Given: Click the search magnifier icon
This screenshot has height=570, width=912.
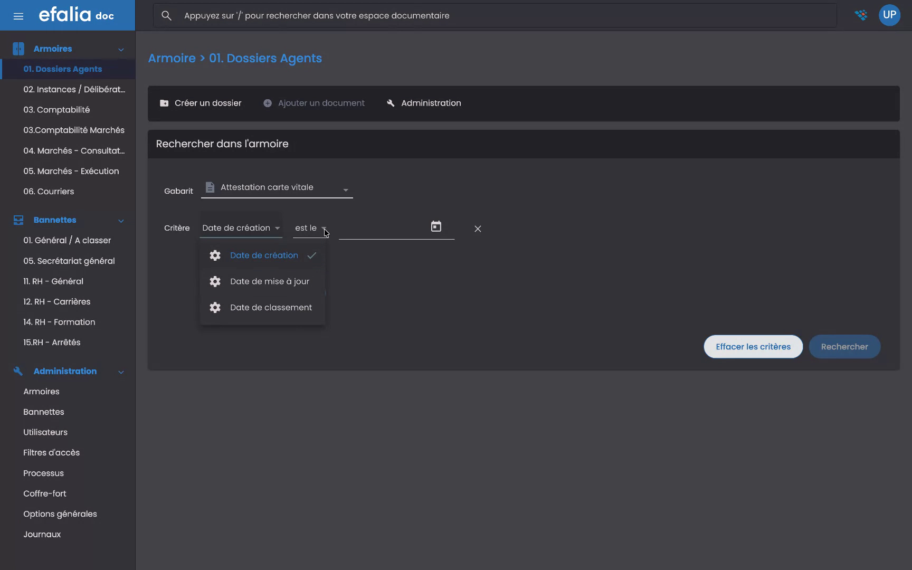Looking at the screenshot, I should coord(166,15).
